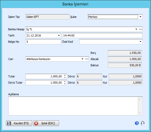The height and width of the screenshot is (132, 151).
Task: Click the İptal (ESC) cancel button
Action: (46, 123)
